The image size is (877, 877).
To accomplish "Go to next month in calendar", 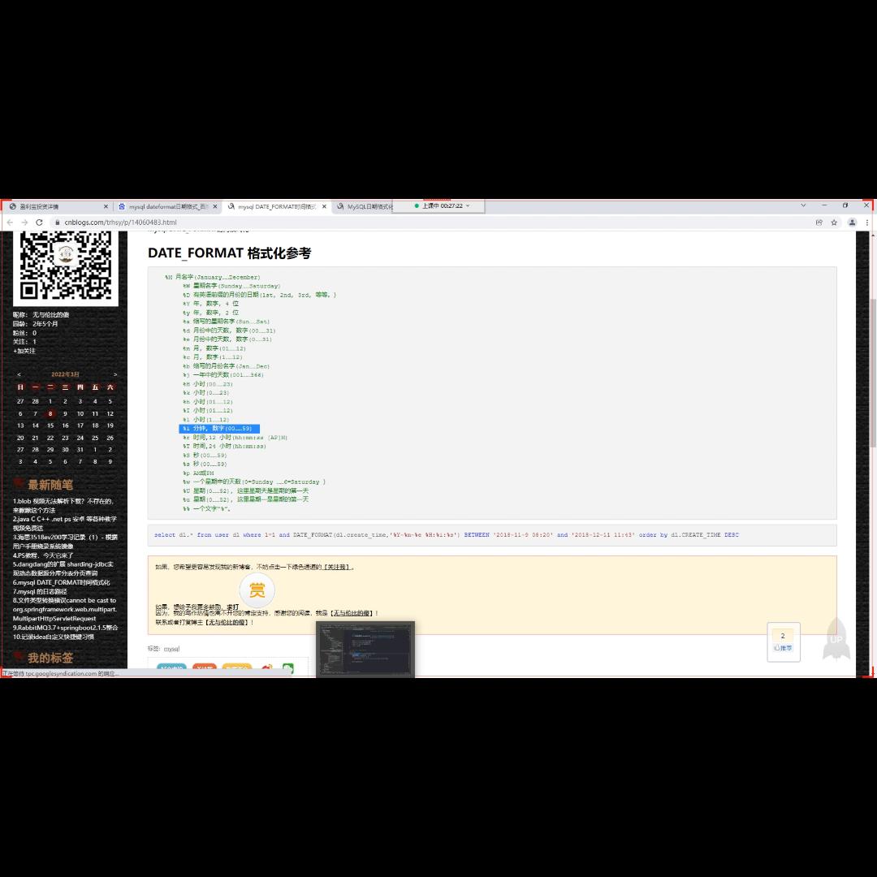I will [115, 374].
